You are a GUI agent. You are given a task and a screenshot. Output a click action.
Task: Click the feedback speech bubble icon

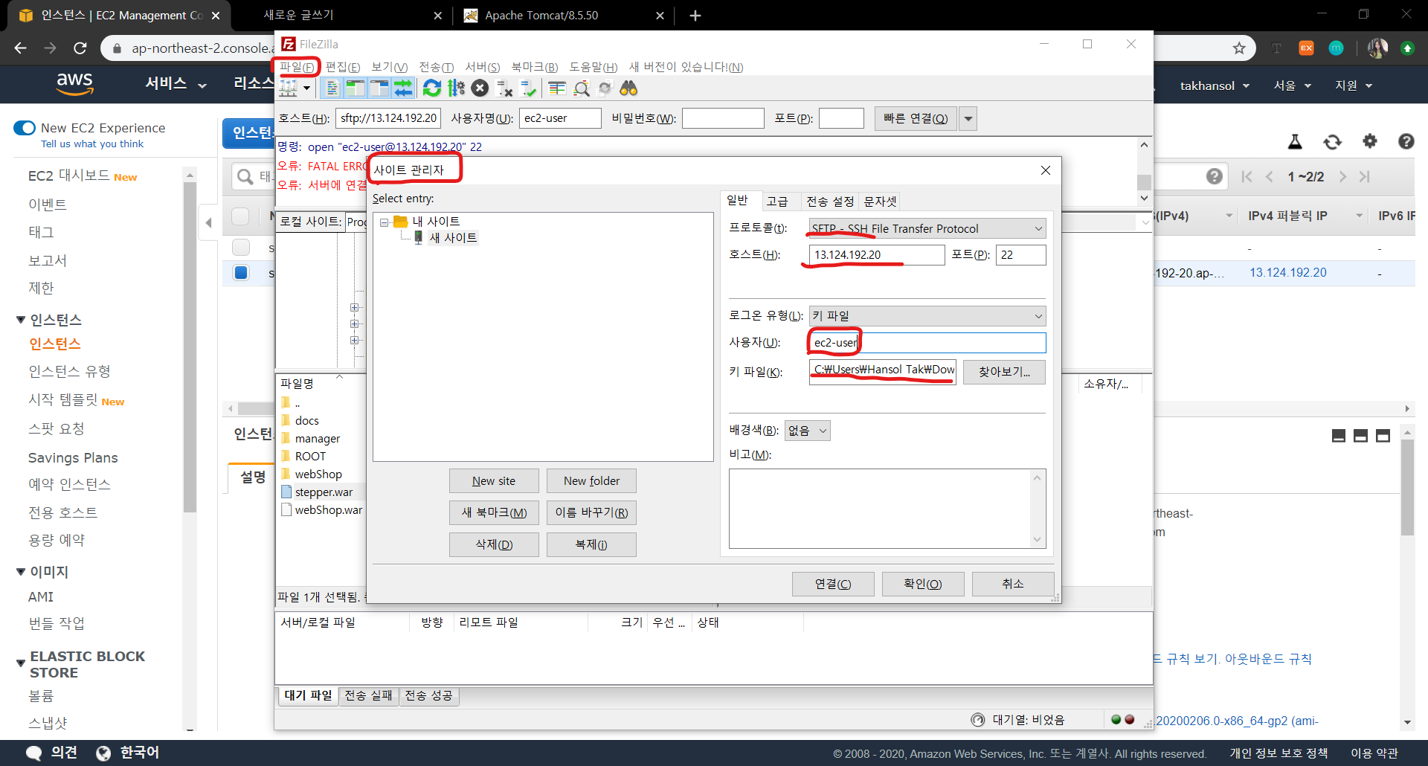pos(33,753)
